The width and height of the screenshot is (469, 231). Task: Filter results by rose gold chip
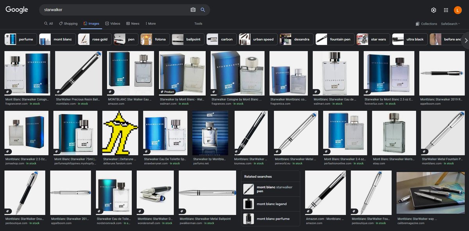[95, 39]
